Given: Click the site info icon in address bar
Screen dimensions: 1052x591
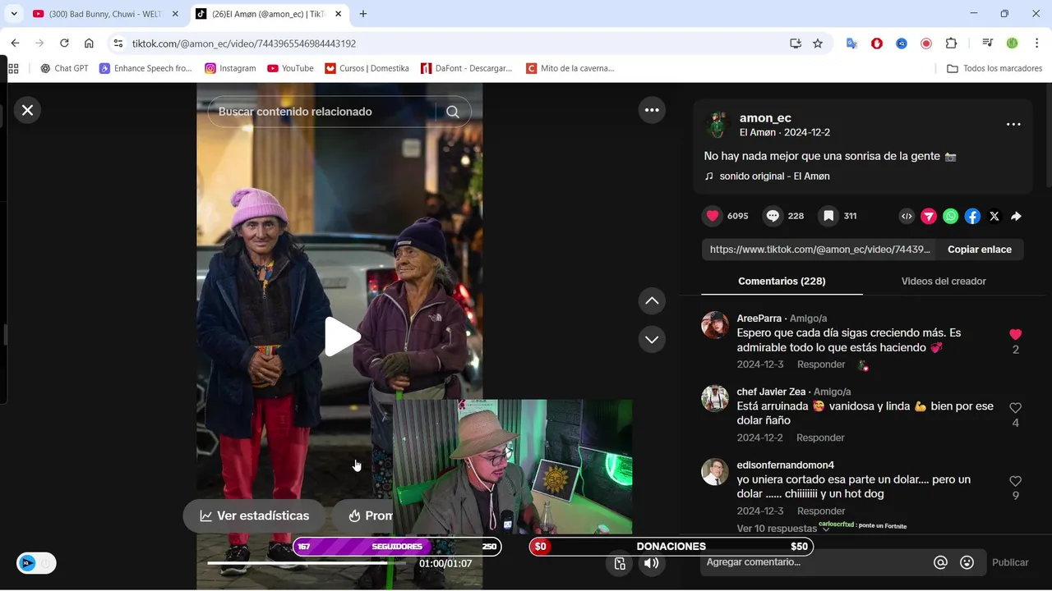Looking at the screenshot, I should coord(118,44).
